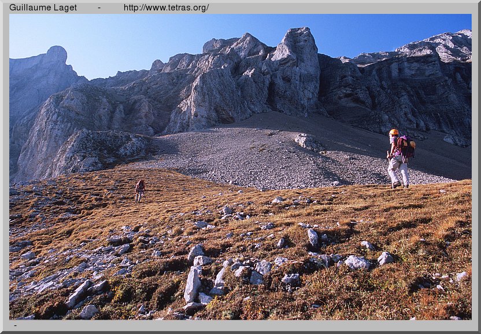The image size is (481, 334).
Task: Click the http://www.tetras.org/ URL text
Action: [166, 8]
